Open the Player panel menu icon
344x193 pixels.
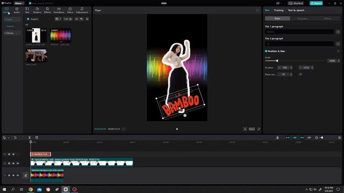(257, 10)
